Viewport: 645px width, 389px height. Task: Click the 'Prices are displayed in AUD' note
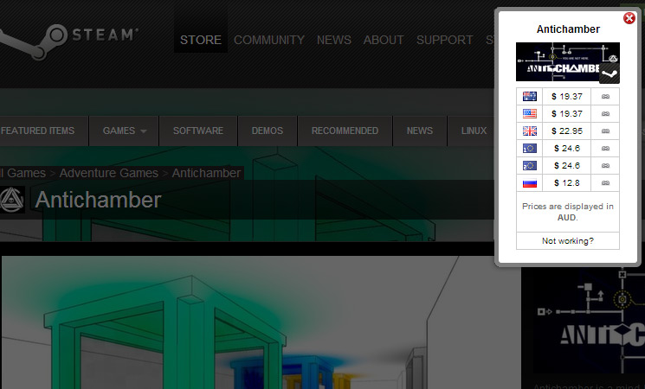[x=568, y=212]
